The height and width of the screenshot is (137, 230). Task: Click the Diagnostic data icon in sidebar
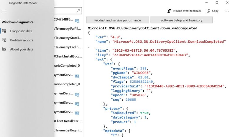4,31
